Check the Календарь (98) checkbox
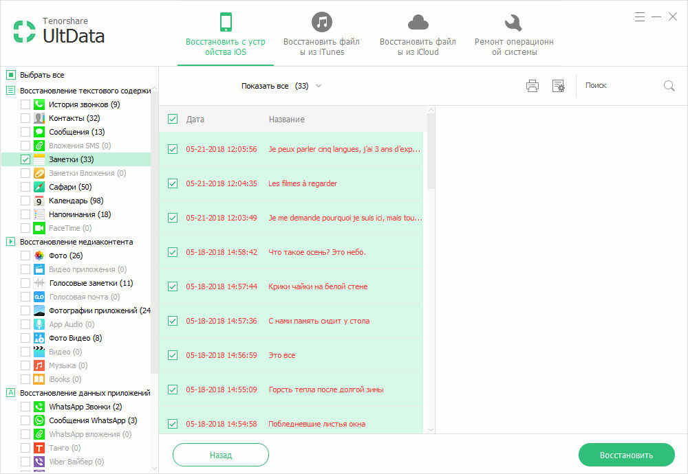688x474 pixels. (25, 201)
